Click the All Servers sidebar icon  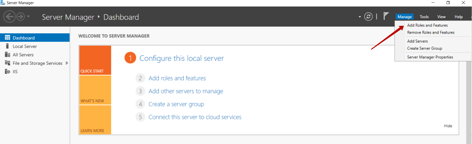[x=7, y=55]
